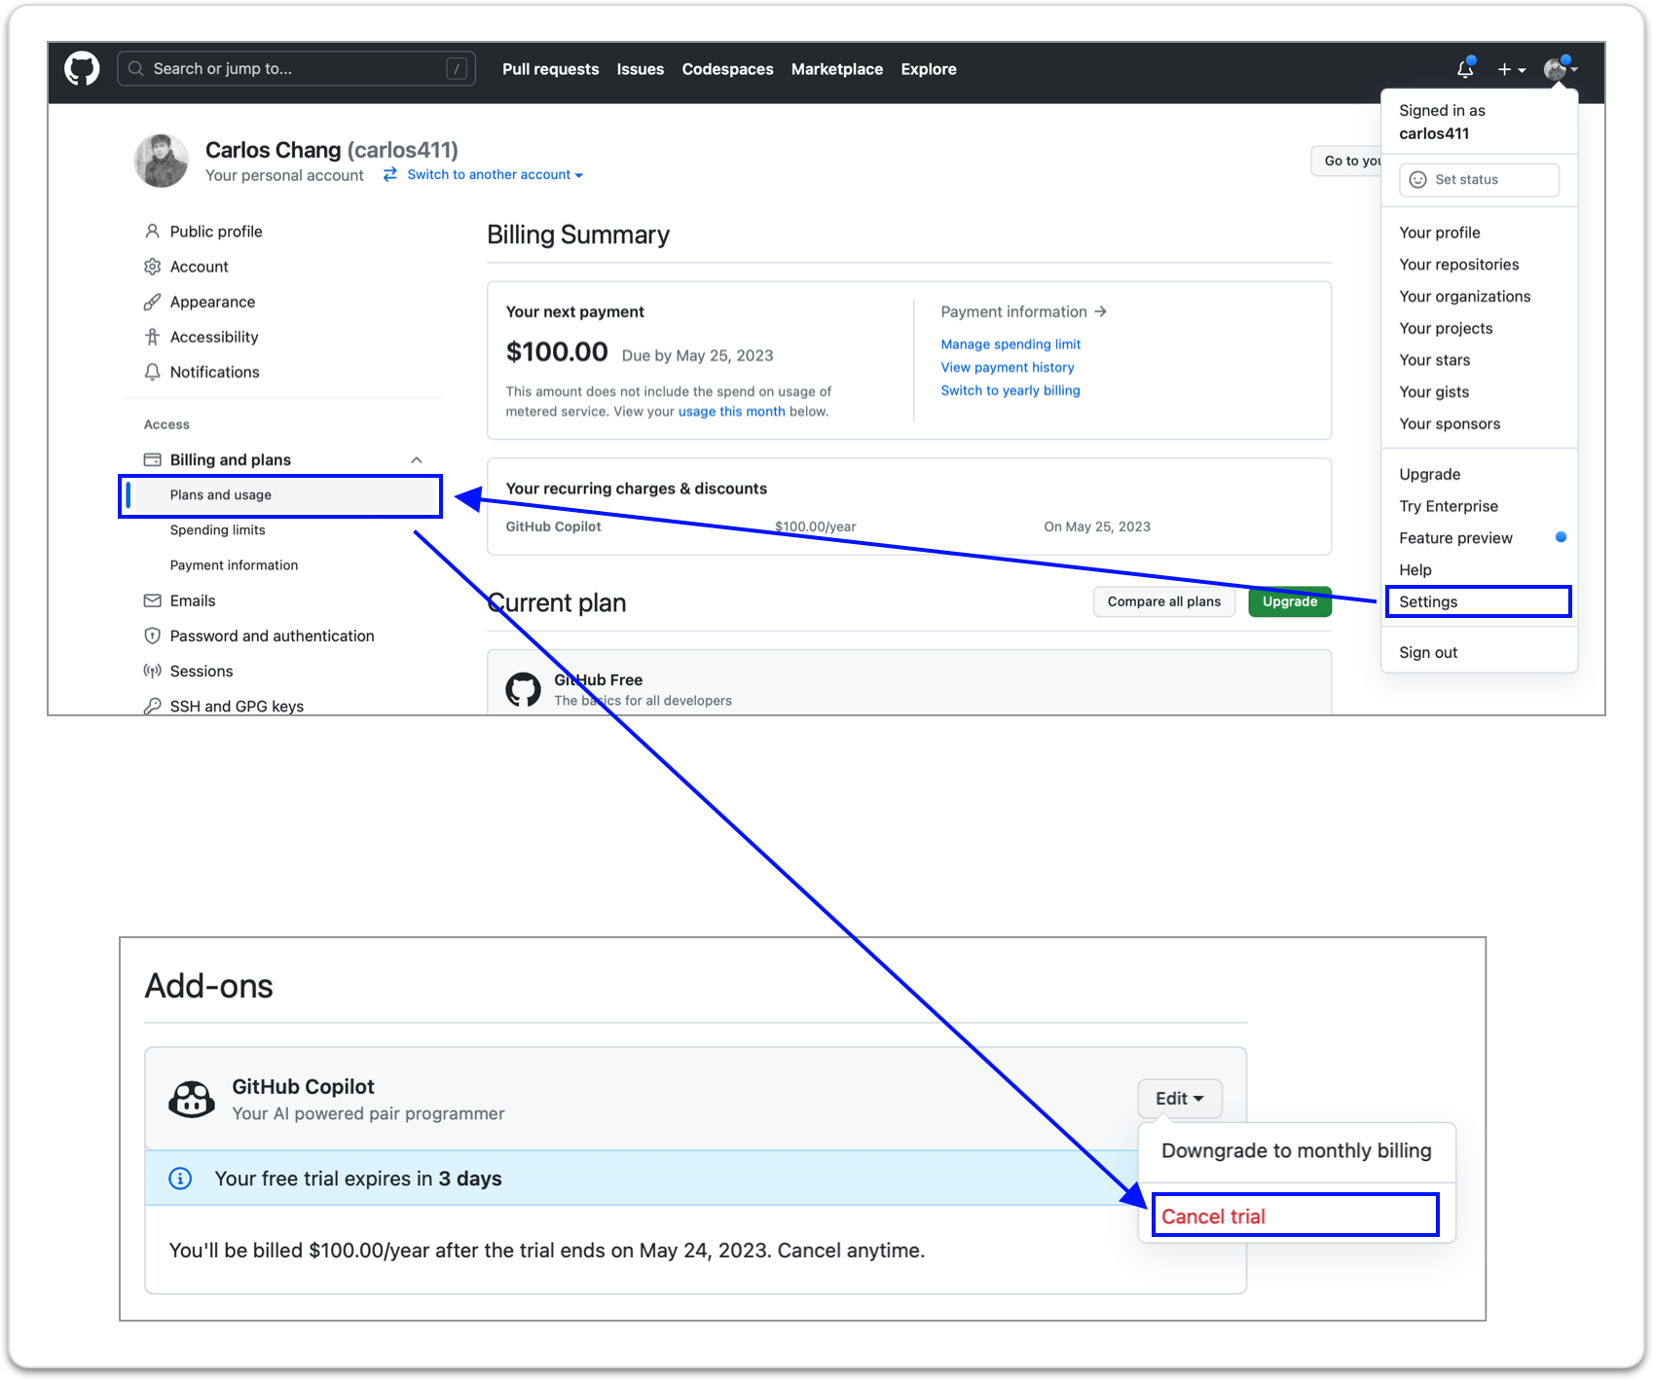The width and height of the screenshot is (1653, 1380).
Task: Click the Appearance paintbrush icon
Action: (x=152, y=302)
